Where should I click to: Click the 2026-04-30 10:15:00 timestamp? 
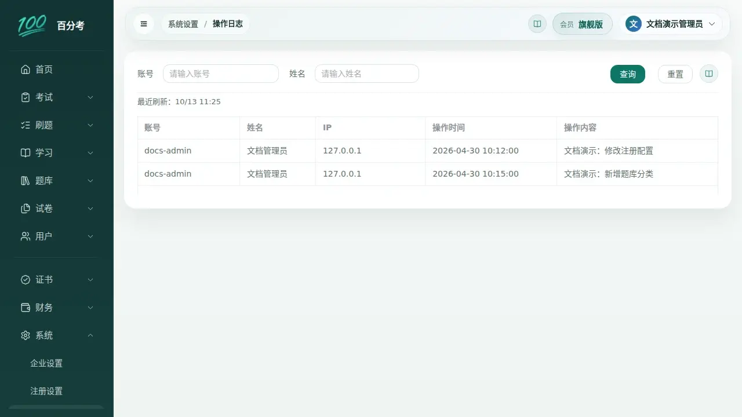pos(476,174)
